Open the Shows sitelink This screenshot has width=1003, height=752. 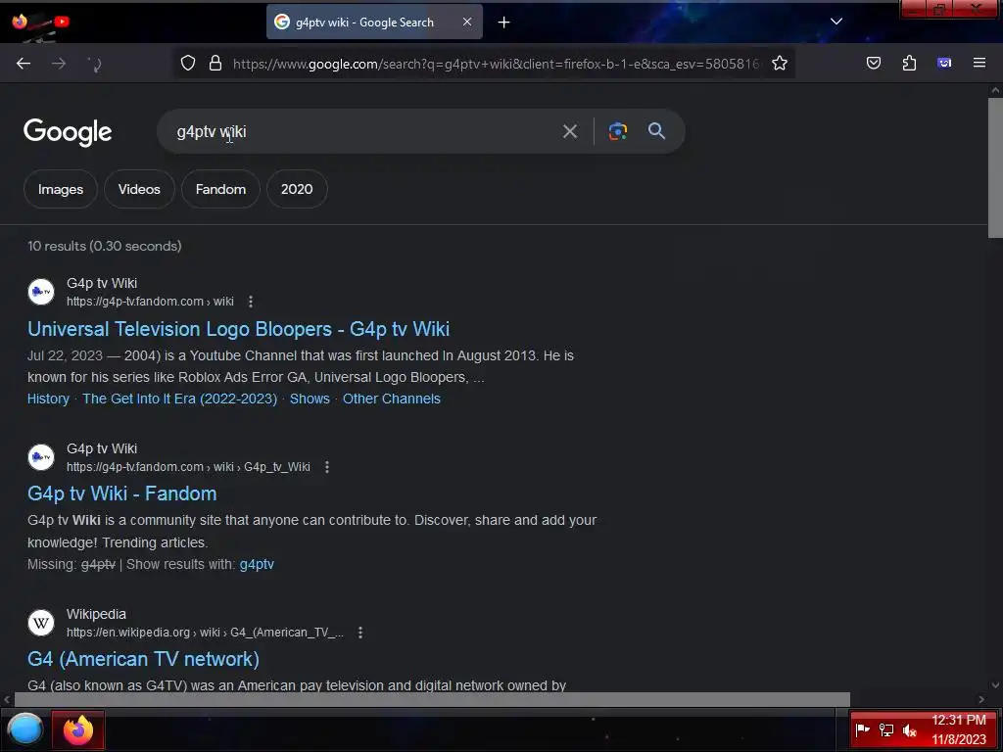pos(310,399)
